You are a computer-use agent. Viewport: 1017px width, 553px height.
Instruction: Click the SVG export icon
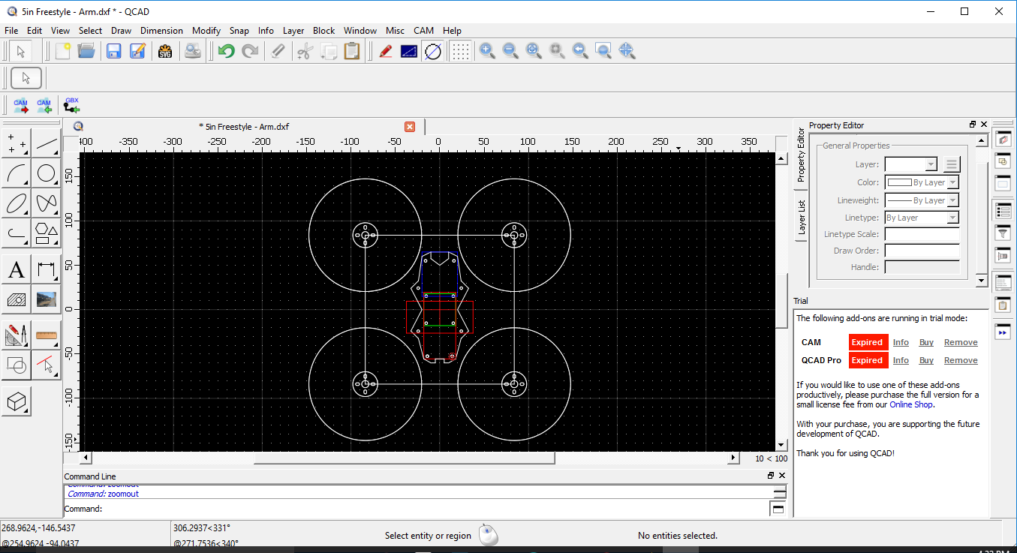point(164,51)
